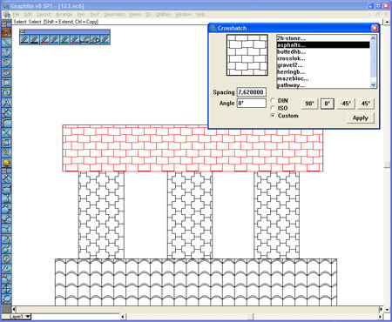Viewport: 392px width, 322px height.
Task: Select the ISO radio option
Action: point(273,108)
